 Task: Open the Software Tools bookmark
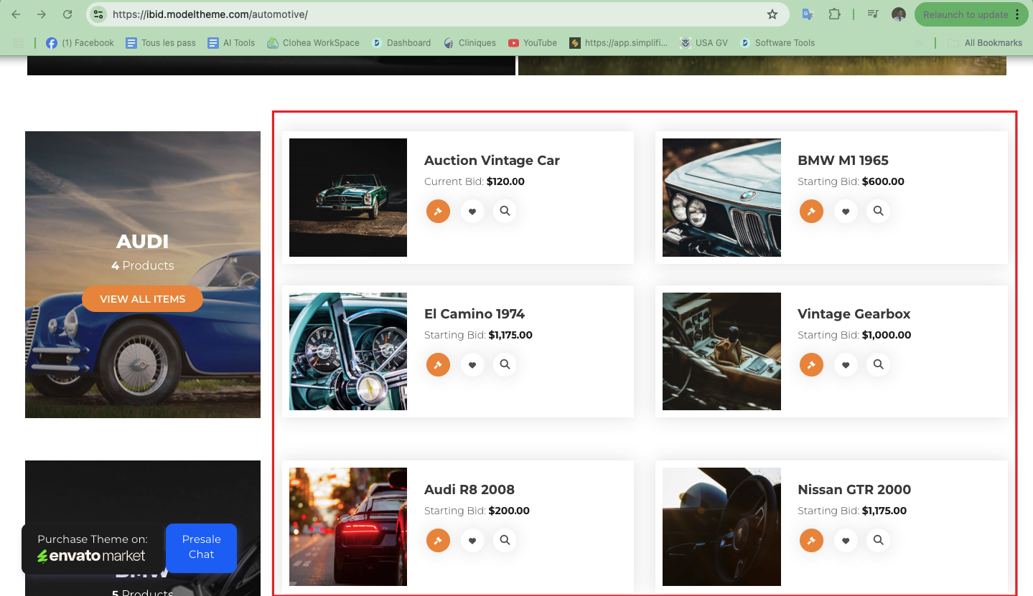(x=777, y=43)
